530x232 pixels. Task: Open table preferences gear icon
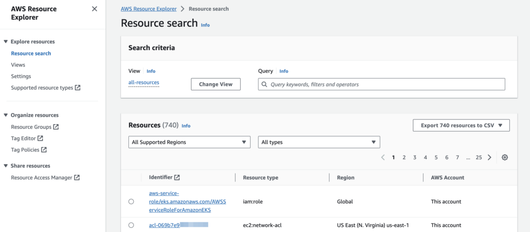click(x=505, y=158)
